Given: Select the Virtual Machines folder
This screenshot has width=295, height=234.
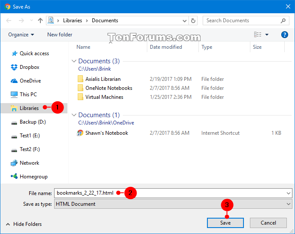Looking at the screenshot, I should (104, 97).
